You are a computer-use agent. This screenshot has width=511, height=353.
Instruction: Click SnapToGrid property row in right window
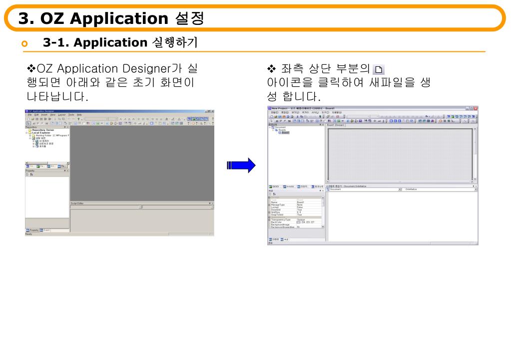296,215
